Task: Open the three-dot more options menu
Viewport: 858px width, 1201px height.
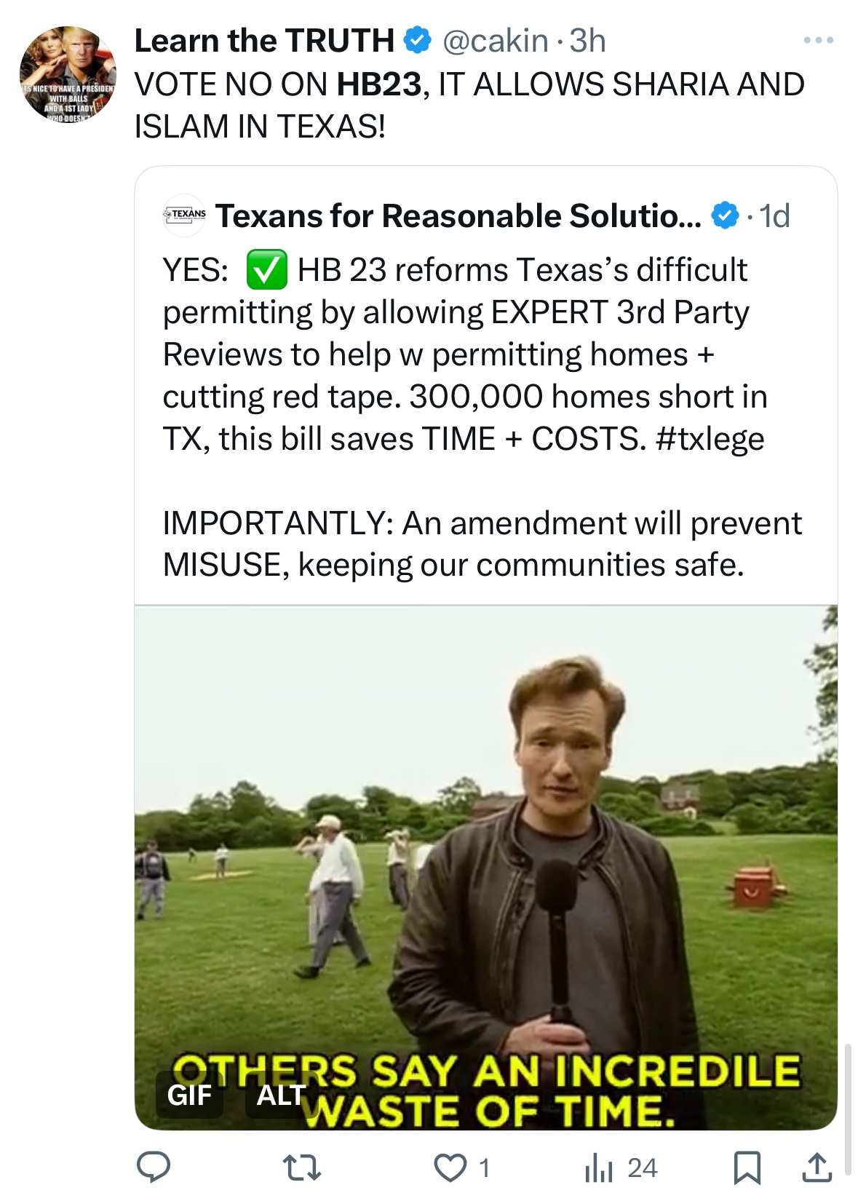Action: tap(818, 41)
